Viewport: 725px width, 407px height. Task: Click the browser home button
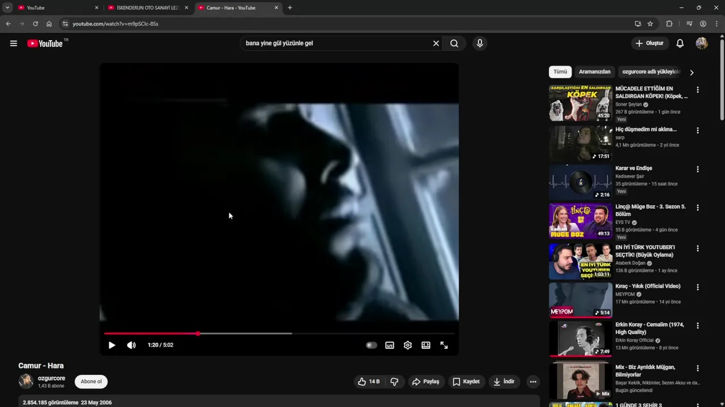49,24
